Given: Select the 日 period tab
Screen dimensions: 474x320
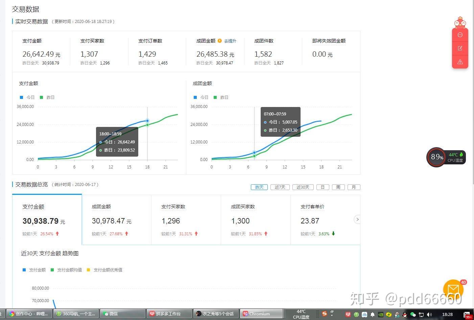Looking at the screenshot, I should [x=323, y=187].
